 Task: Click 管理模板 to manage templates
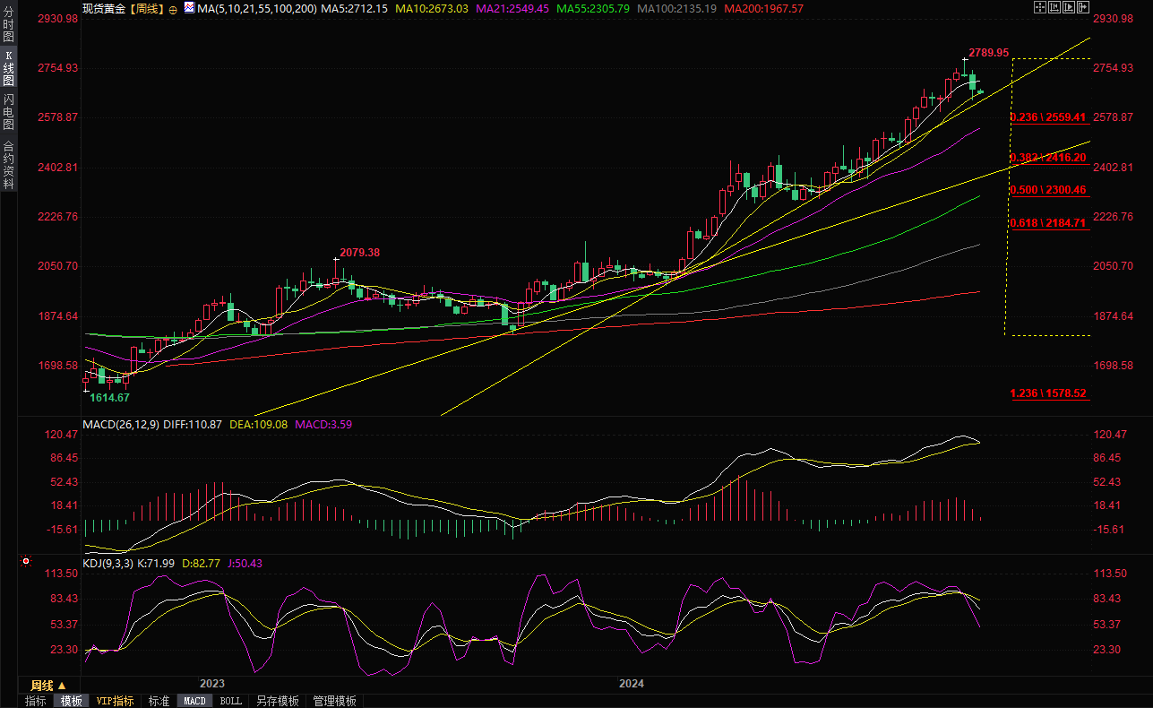click(334, 701)
